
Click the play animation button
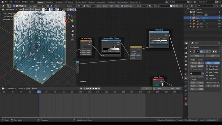tap(93, 89)
